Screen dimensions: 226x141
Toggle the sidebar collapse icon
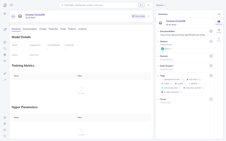pos(11,5)
